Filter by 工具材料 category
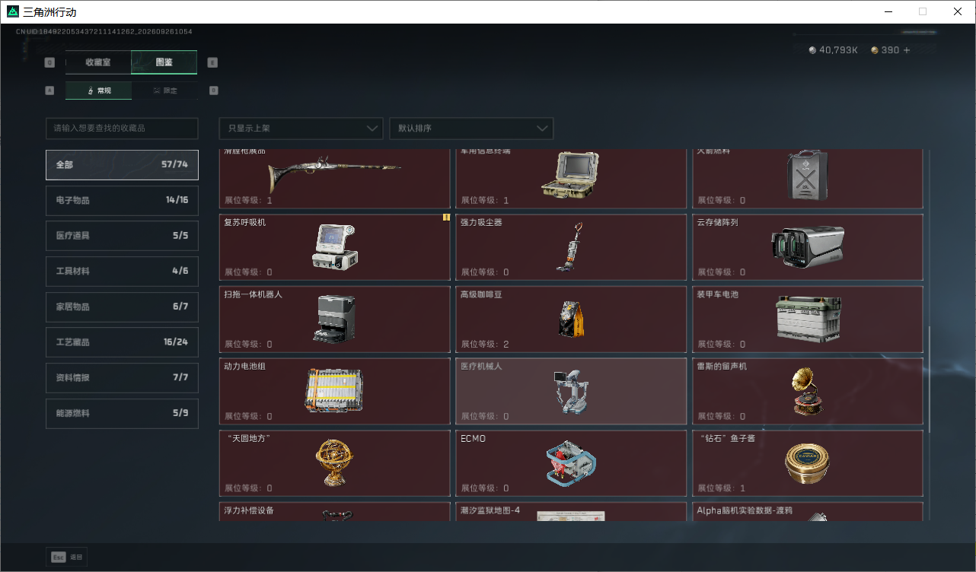 [122, 271]
